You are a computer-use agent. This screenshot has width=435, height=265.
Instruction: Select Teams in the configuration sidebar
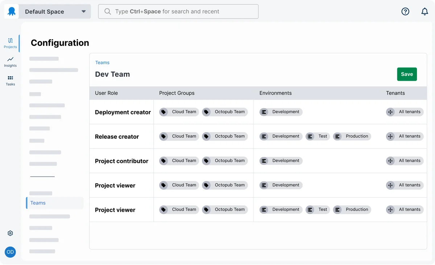click(x=38, y=203)
